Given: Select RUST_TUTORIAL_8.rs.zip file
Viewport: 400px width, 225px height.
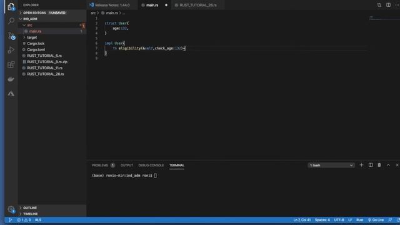Looking at the screenshot, I should pyautogui.click(x=52, y=62).
